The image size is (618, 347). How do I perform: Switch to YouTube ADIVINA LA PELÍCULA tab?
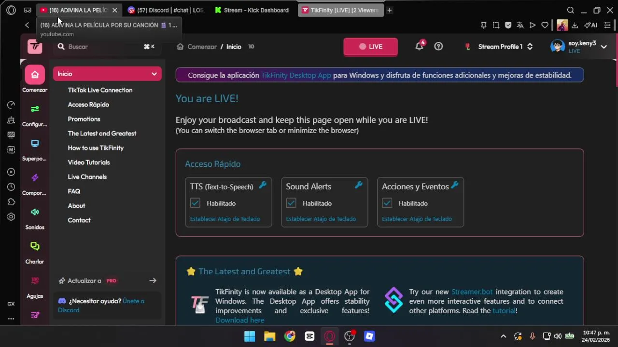(79, 10)
